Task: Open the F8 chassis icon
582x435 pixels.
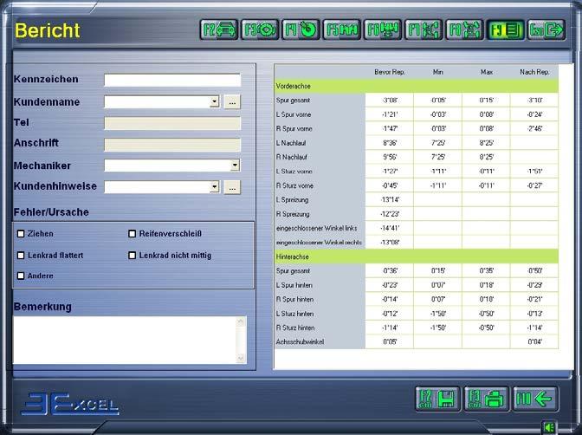Action: click(464, 29)
